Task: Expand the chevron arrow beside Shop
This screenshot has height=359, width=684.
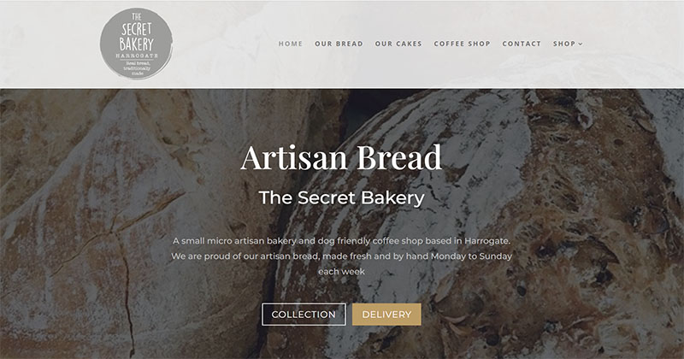Action: [x=581, y=44]
